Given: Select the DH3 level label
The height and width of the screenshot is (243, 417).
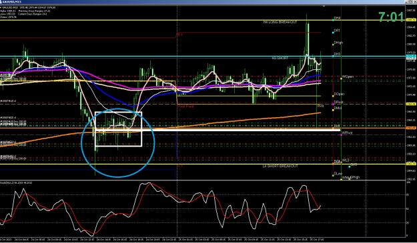Looking at the screenshot, I should (337, 54).
